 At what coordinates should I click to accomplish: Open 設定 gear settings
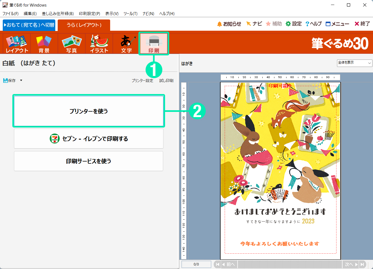(288, 24)
